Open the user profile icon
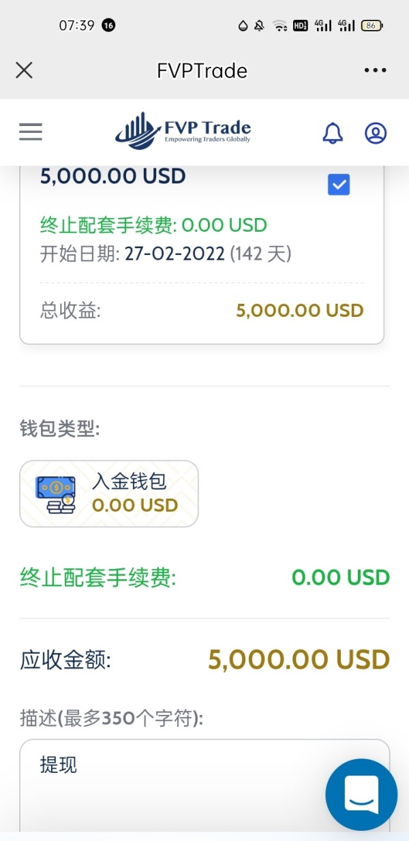The height and width of the screenshot is (841, 409). 376,133
